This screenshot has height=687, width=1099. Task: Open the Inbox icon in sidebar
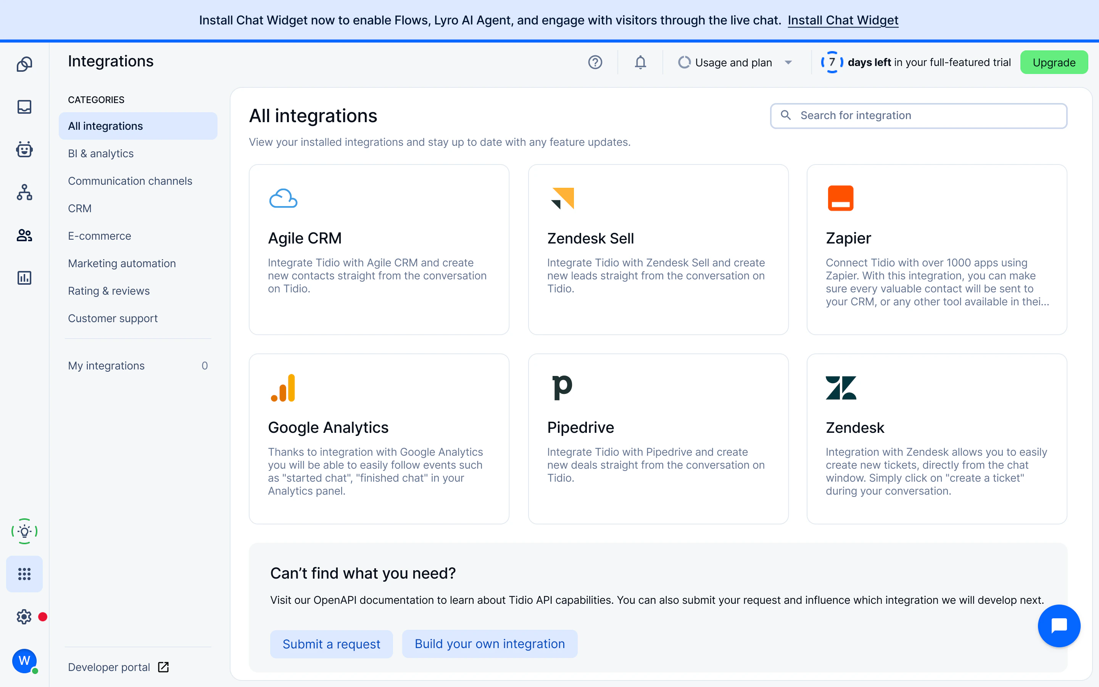click(x=24, y=107)
